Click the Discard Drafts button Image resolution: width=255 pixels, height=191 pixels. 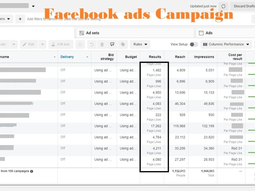[243, 6]
